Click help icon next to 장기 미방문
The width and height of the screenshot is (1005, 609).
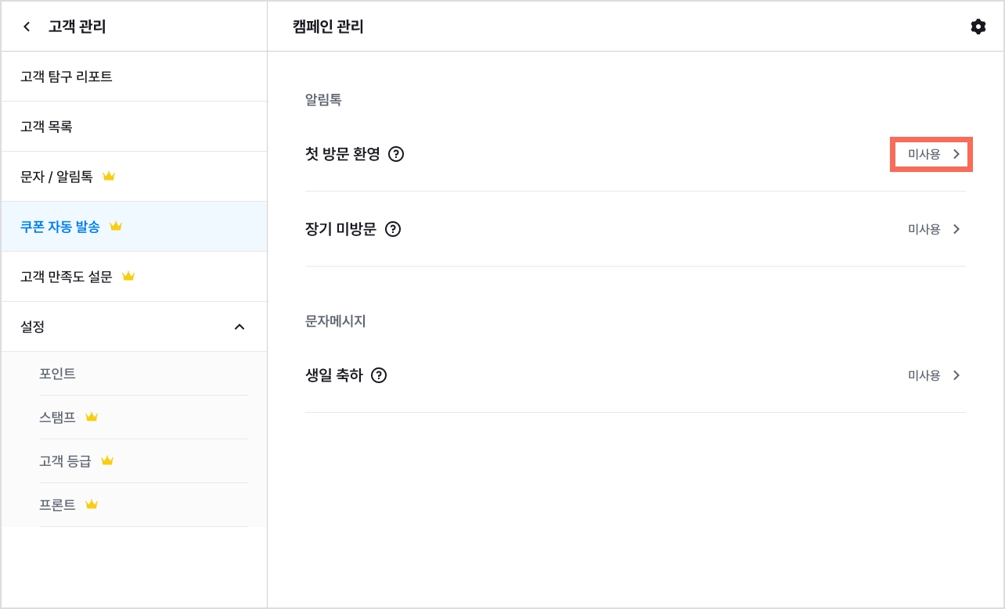tap(393, 229)
